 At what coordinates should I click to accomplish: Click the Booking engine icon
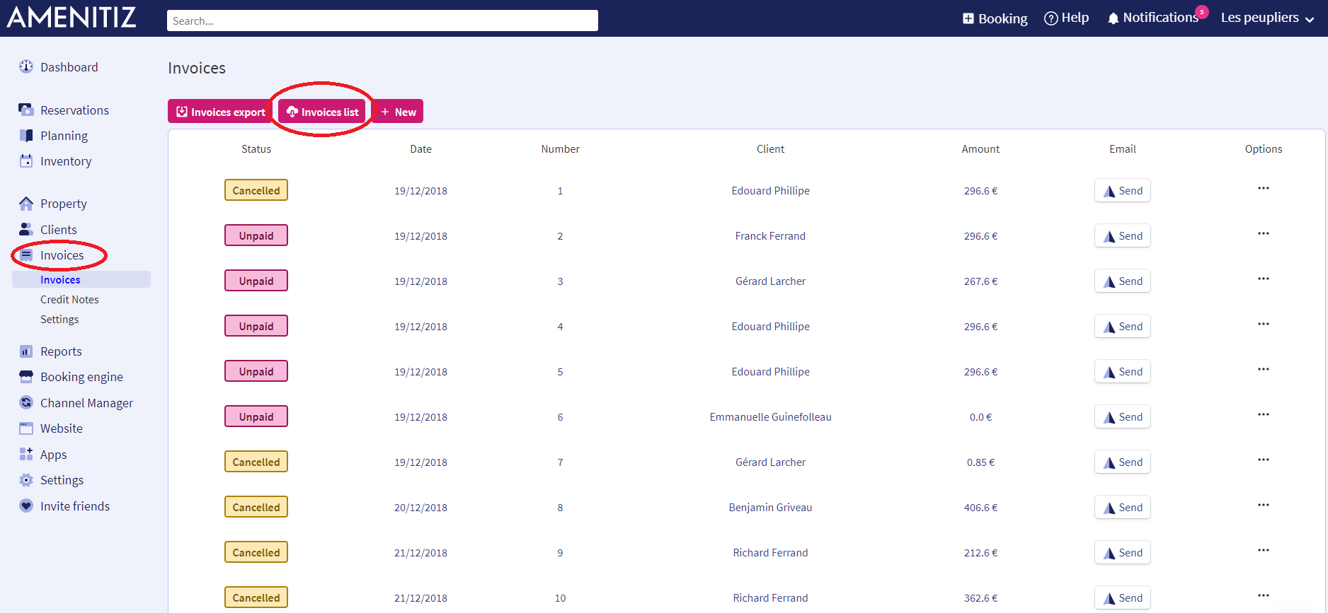26,377
